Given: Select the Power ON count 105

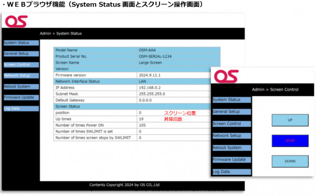Looking at the screenshot, I should coord(142,125).
